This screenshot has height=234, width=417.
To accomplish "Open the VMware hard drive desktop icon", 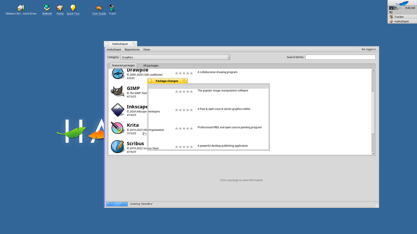I will pyautogui.click(x=21, y=8).
